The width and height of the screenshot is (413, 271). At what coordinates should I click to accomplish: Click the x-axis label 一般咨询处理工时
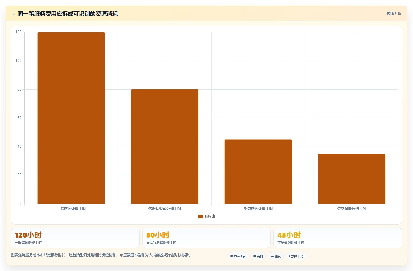point(71,209)
